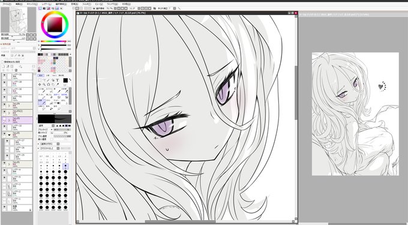Select the zoom magnifier tool

44,85
